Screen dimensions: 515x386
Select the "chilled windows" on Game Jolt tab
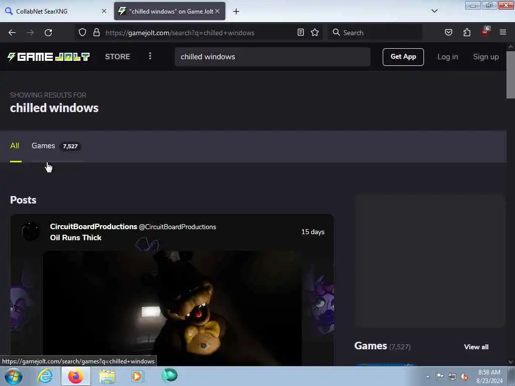point(169,11)
